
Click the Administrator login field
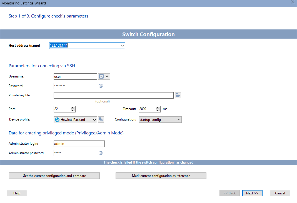tap(79, 144)
